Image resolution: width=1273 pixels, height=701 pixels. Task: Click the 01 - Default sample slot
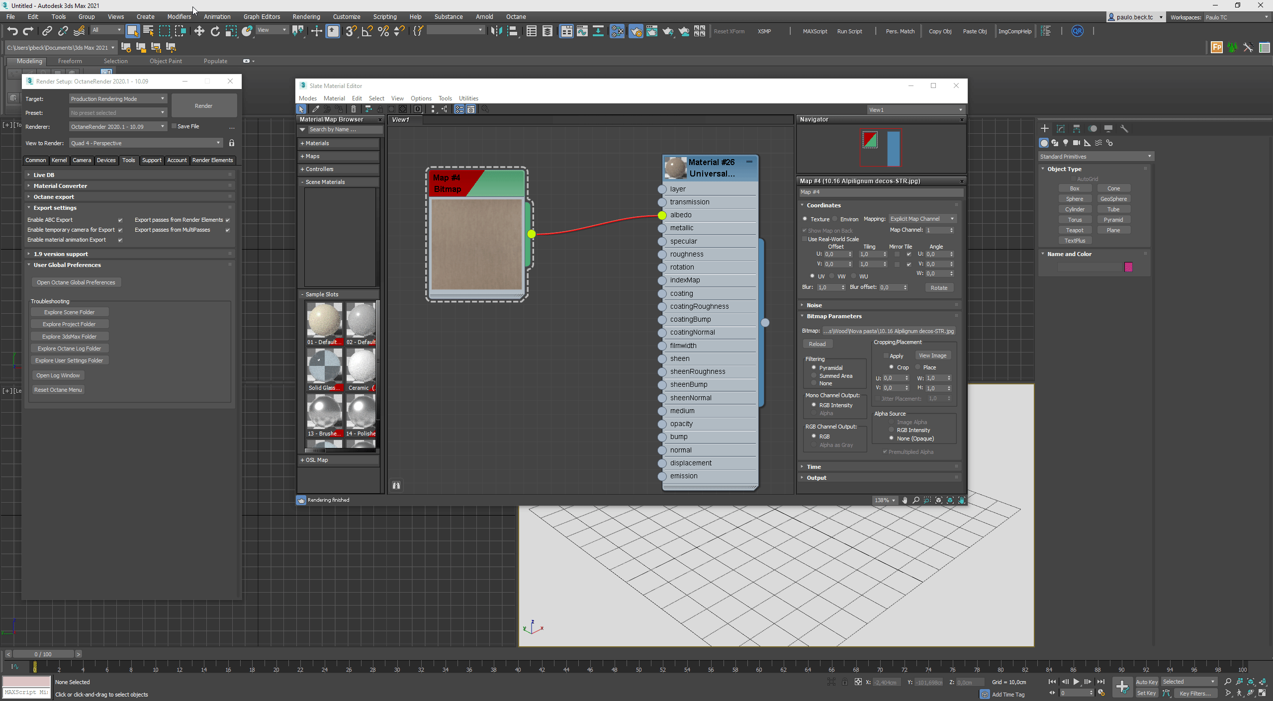click(x=324, y=321)
